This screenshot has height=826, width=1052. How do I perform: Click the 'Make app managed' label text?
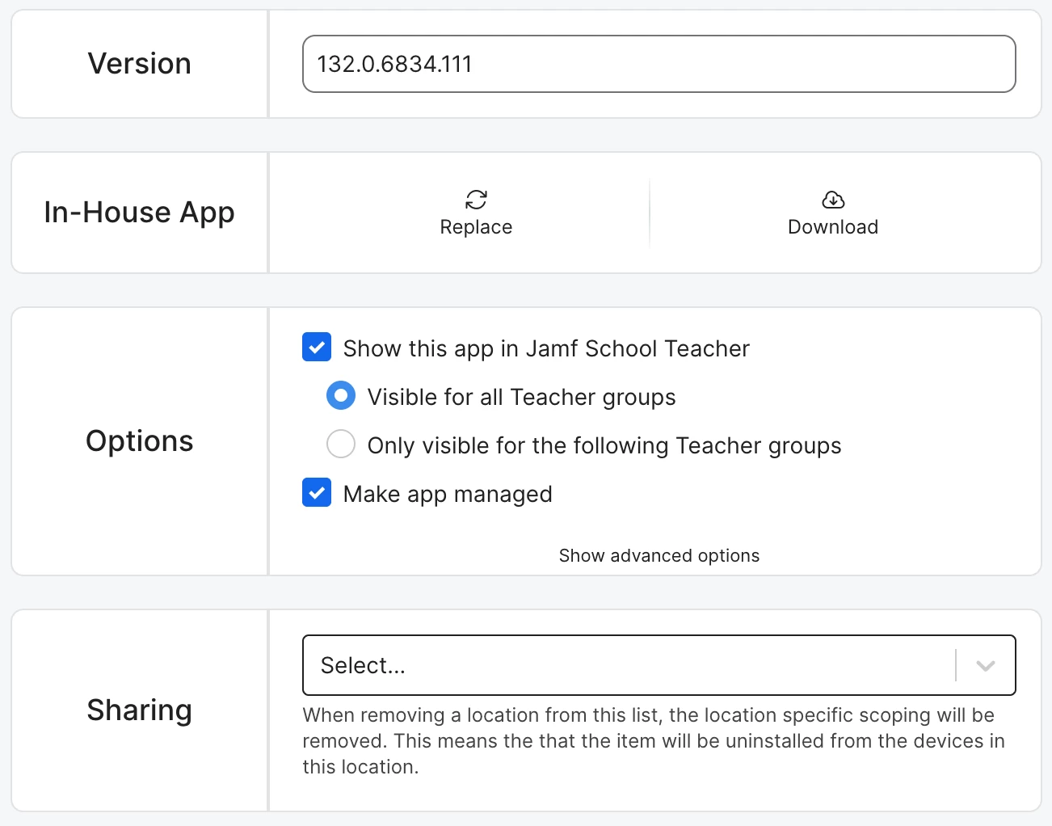(448, 494)
